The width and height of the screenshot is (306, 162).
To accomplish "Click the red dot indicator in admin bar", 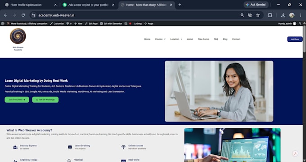I will coord(130,24).
